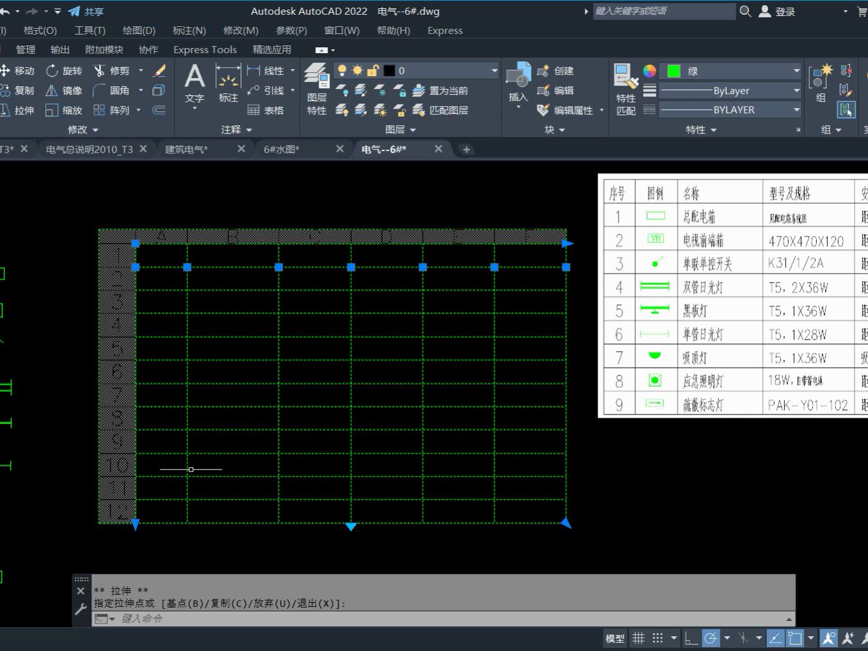This screenshot has height=651, width=868.
Task: Toggle layer freeze sun icon
Action: (357, 70)
